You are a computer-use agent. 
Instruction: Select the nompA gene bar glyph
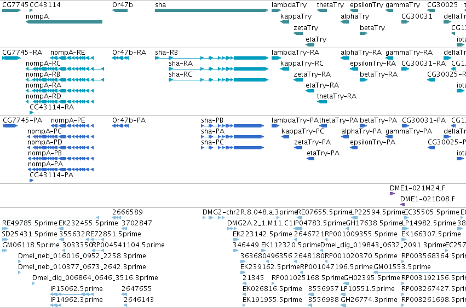pos(64,22)
